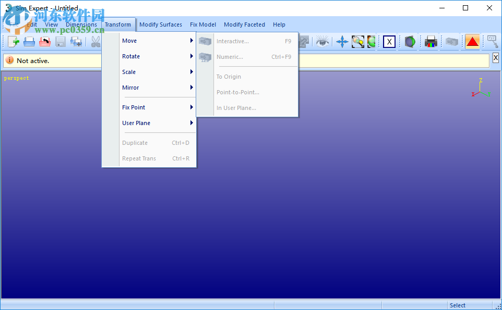Open the Modify Surfaces menu

click(161, 24)
